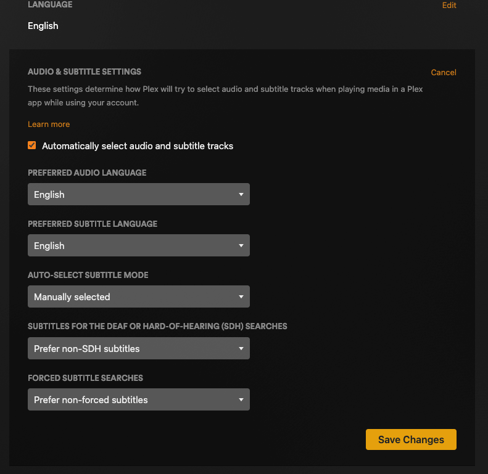Image resolution: width=488 pixels, height=474 pixels.
Task: Click the Audio & Subtitle Settings heading
Action: 85,72
